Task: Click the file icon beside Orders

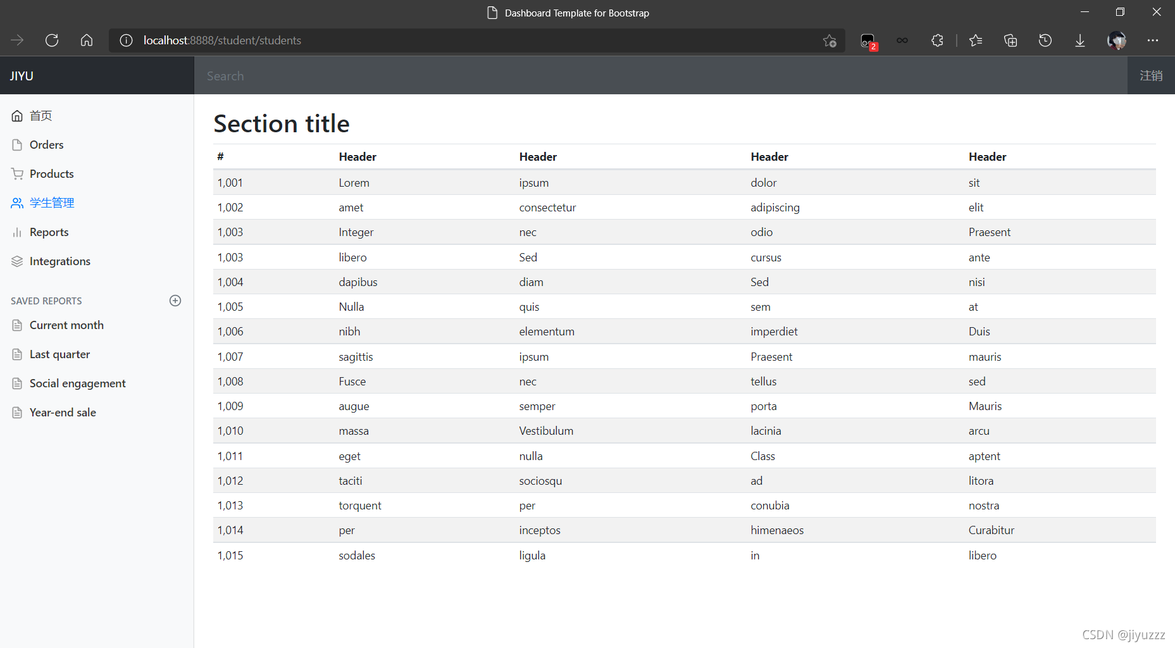Action: pos(17,145)
